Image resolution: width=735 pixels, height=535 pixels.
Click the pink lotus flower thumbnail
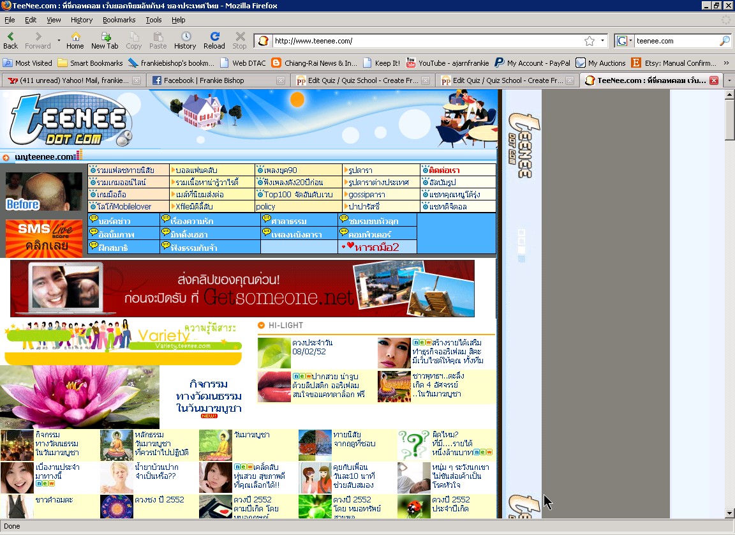point(80,397)
